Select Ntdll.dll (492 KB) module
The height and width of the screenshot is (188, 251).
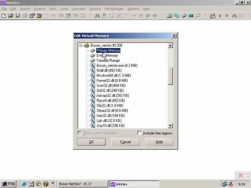[x=109, y=70]
